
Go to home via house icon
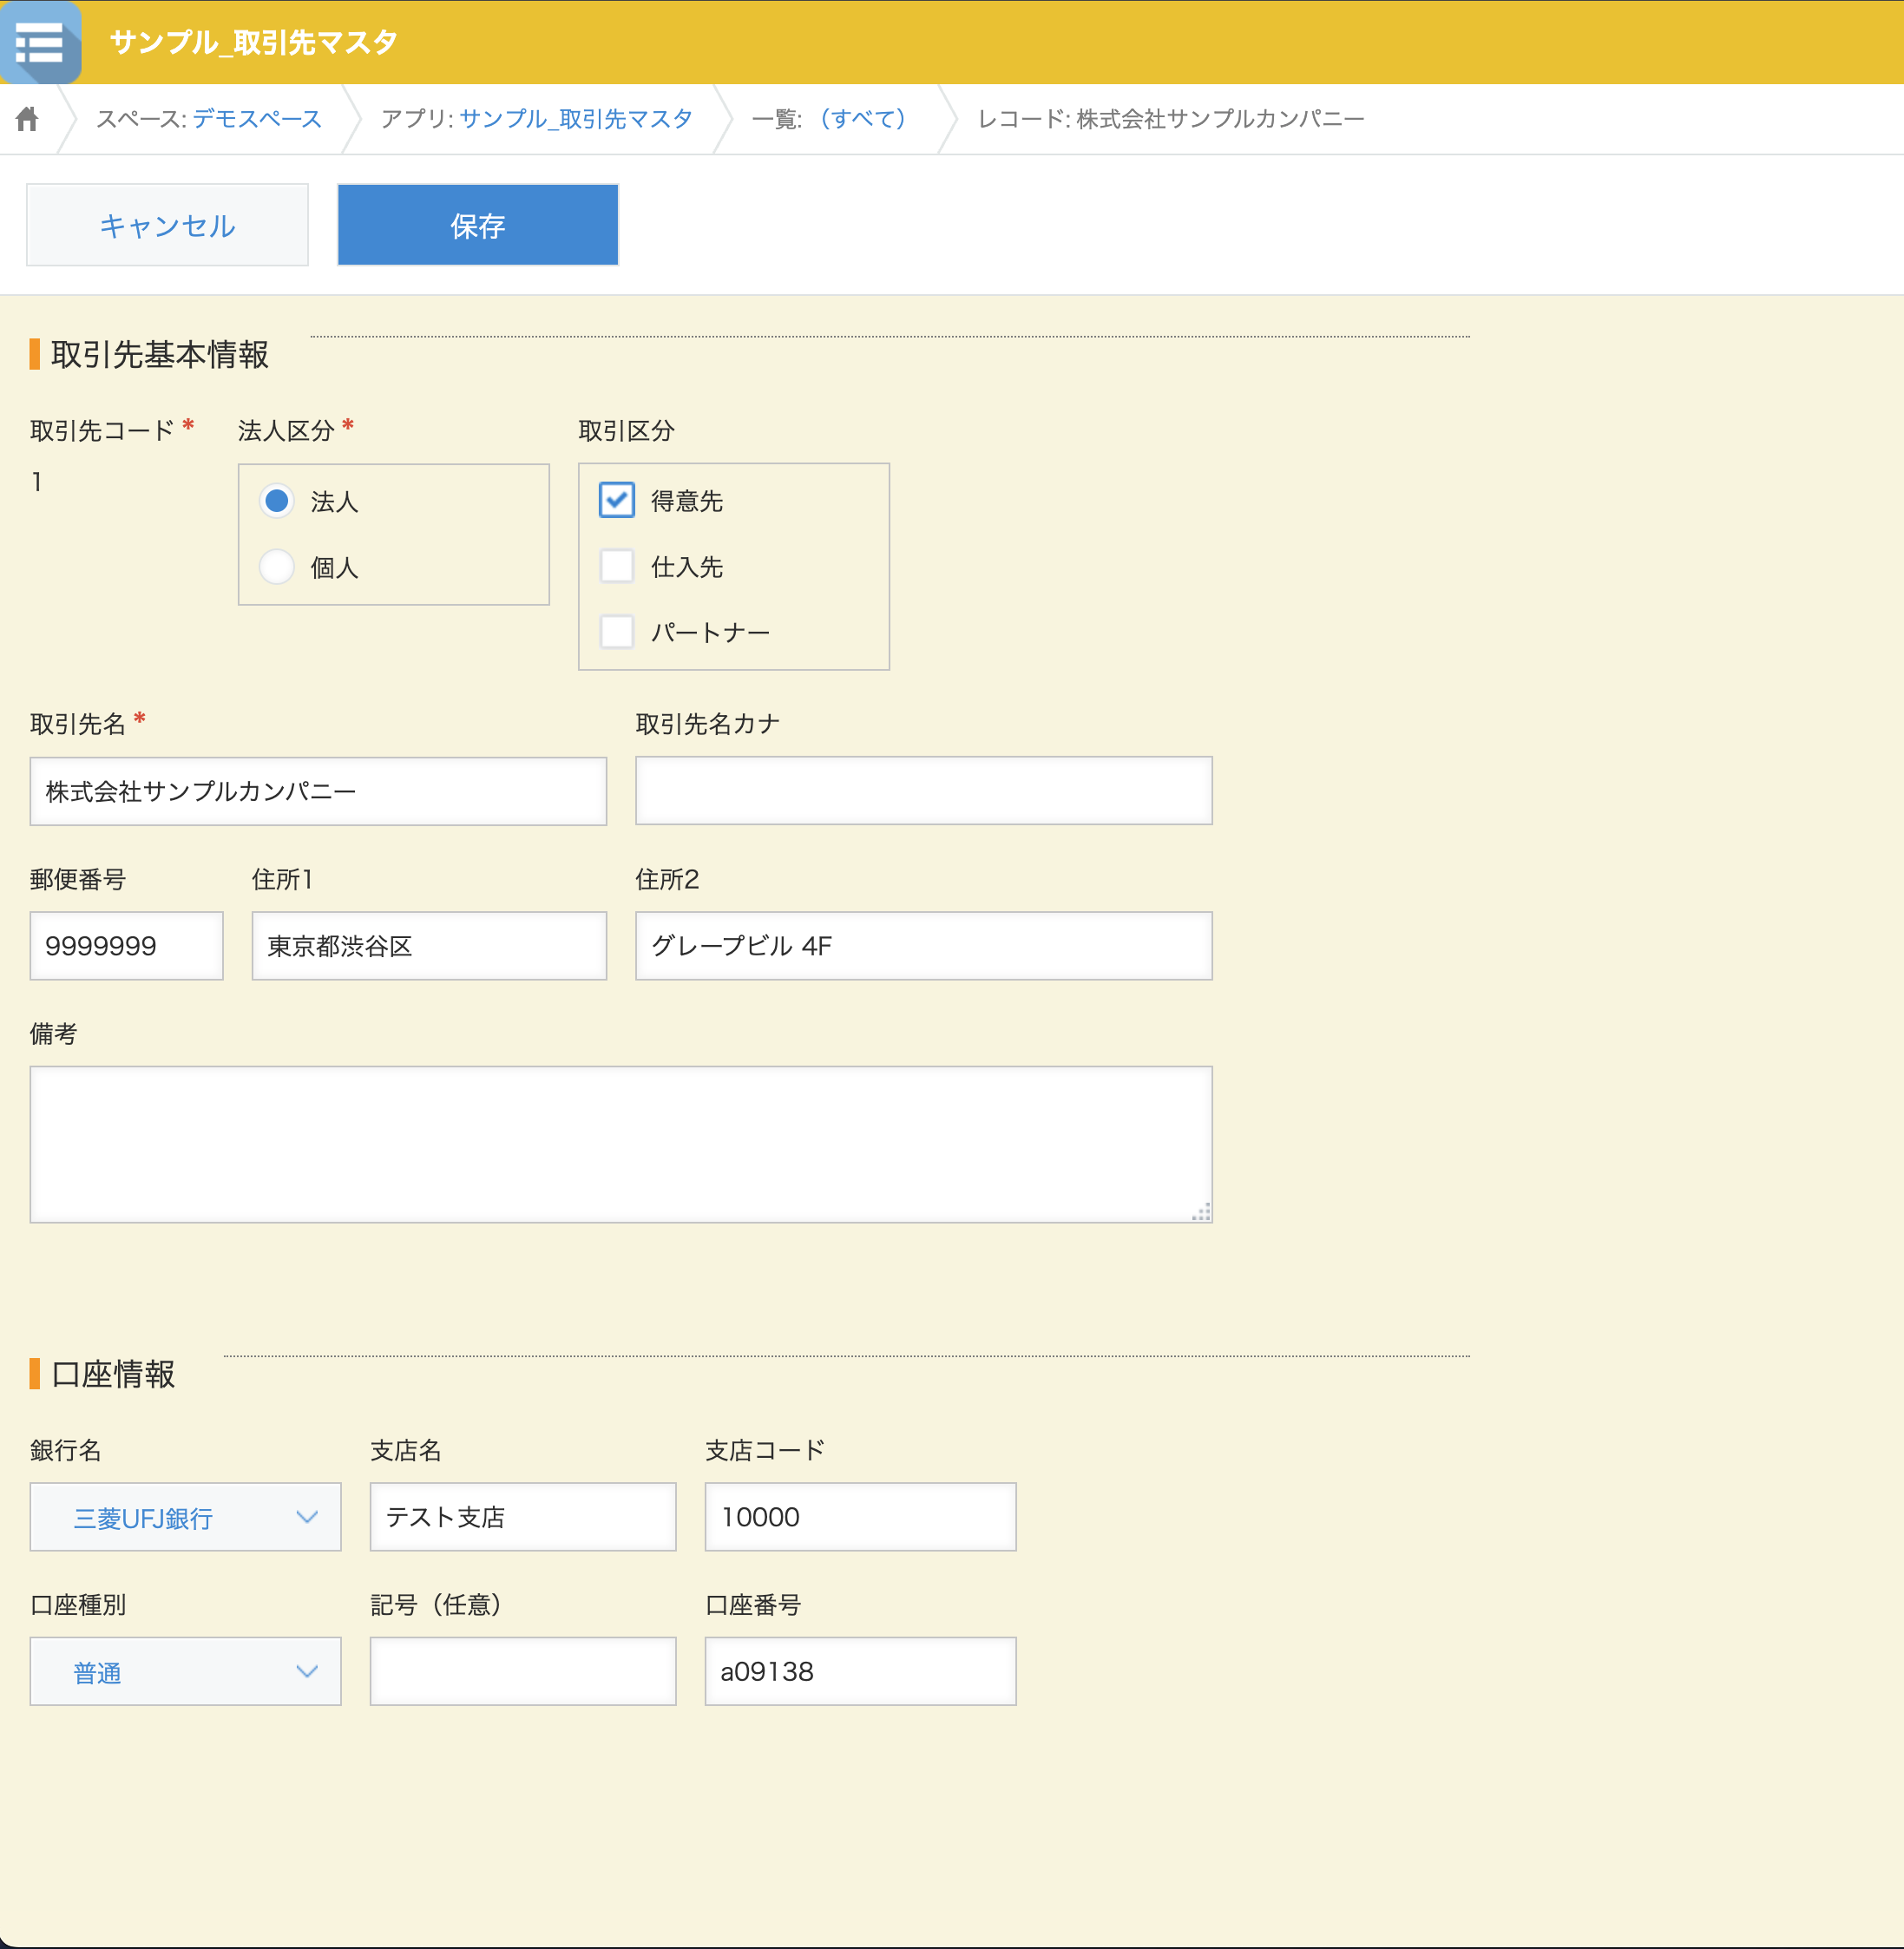(x=27, y=119)
